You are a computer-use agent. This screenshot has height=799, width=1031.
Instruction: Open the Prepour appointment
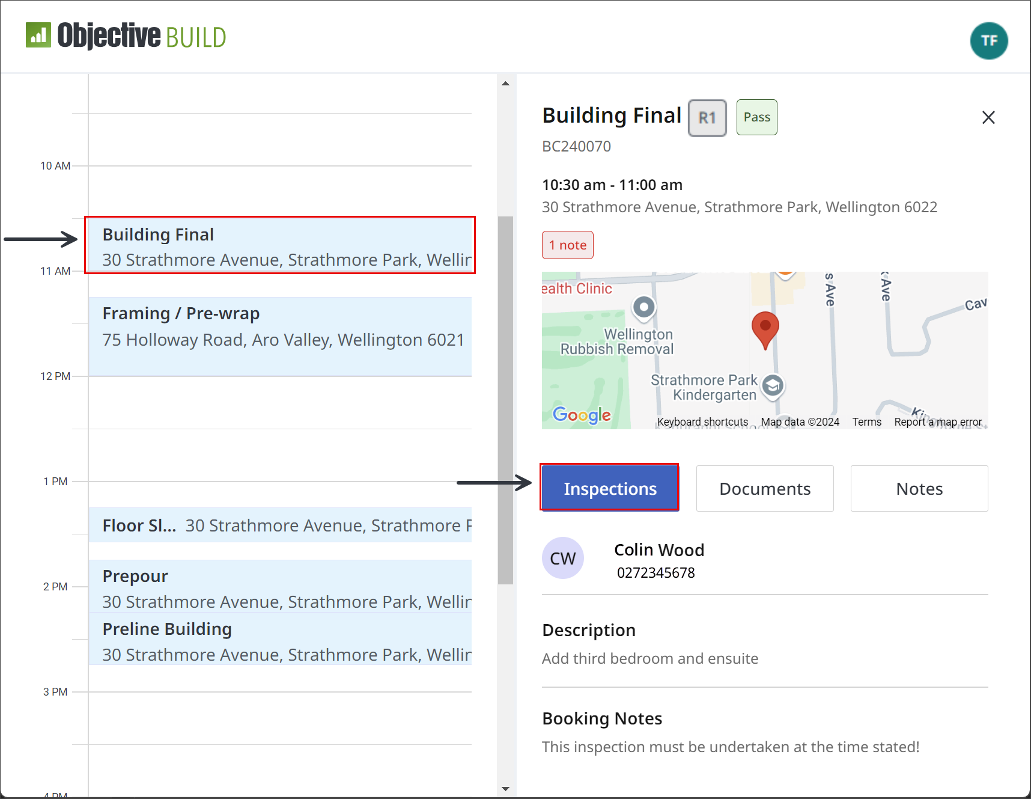(280, 586)
